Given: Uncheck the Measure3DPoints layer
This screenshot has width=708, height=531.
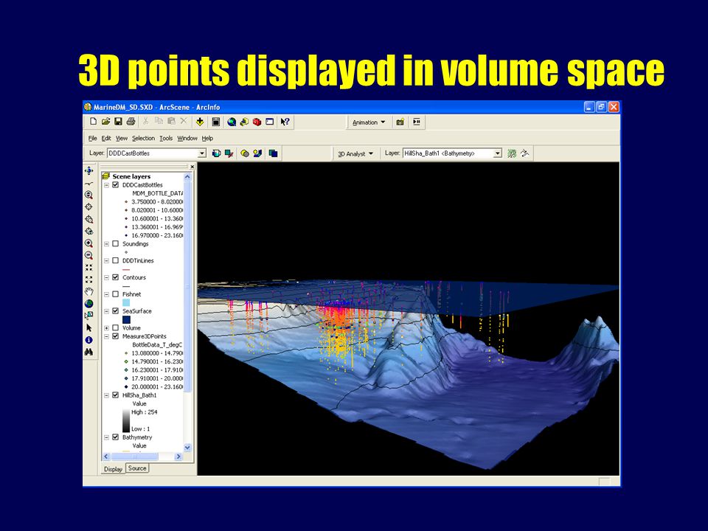Looking at the screenshot, I should pos(116,336).
